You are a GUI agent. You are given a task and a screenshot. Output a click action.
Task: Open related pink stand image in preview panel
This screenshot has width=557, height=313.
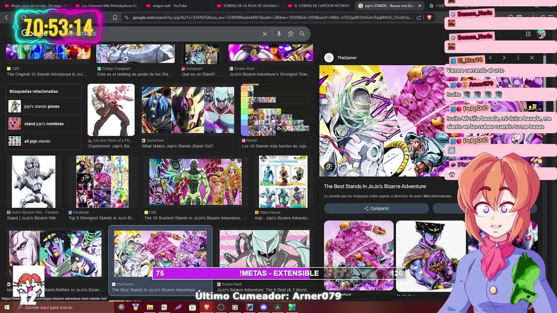[359, 255]
